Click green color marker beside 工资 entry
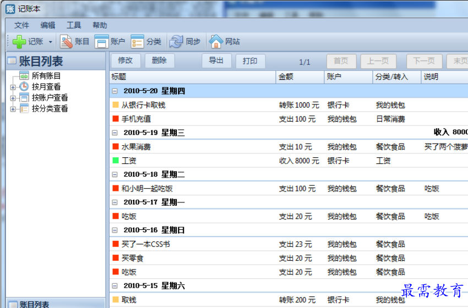The height and width of the screenshot is (308, 468). click(116, 161)
